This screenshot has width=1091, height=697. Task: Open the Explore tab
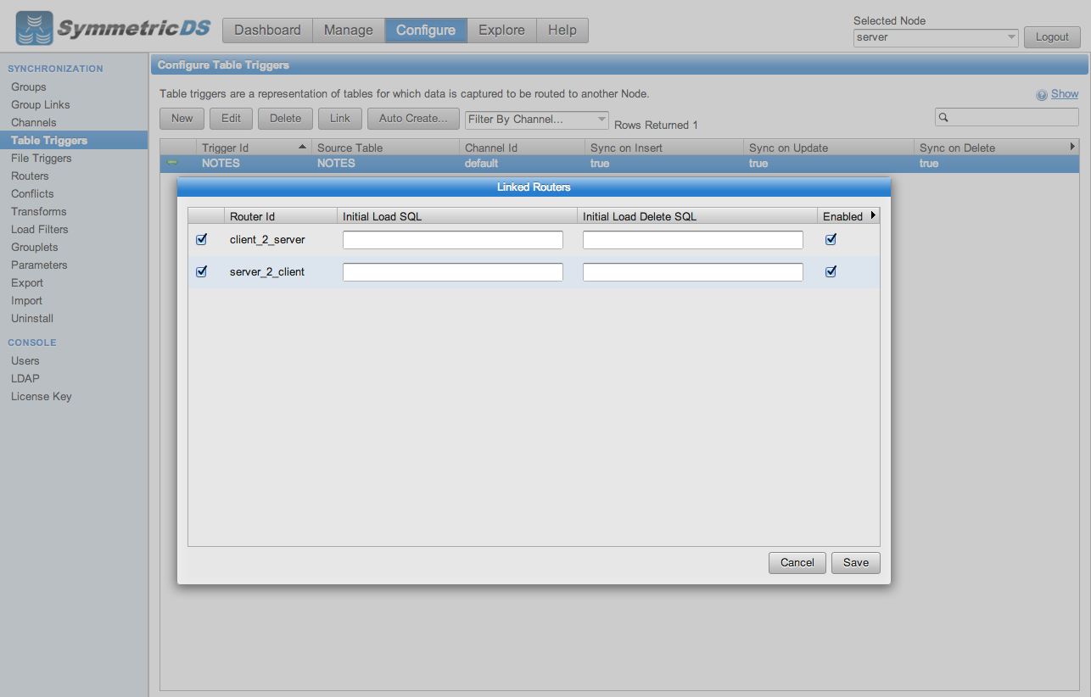[x=501, y=31]
